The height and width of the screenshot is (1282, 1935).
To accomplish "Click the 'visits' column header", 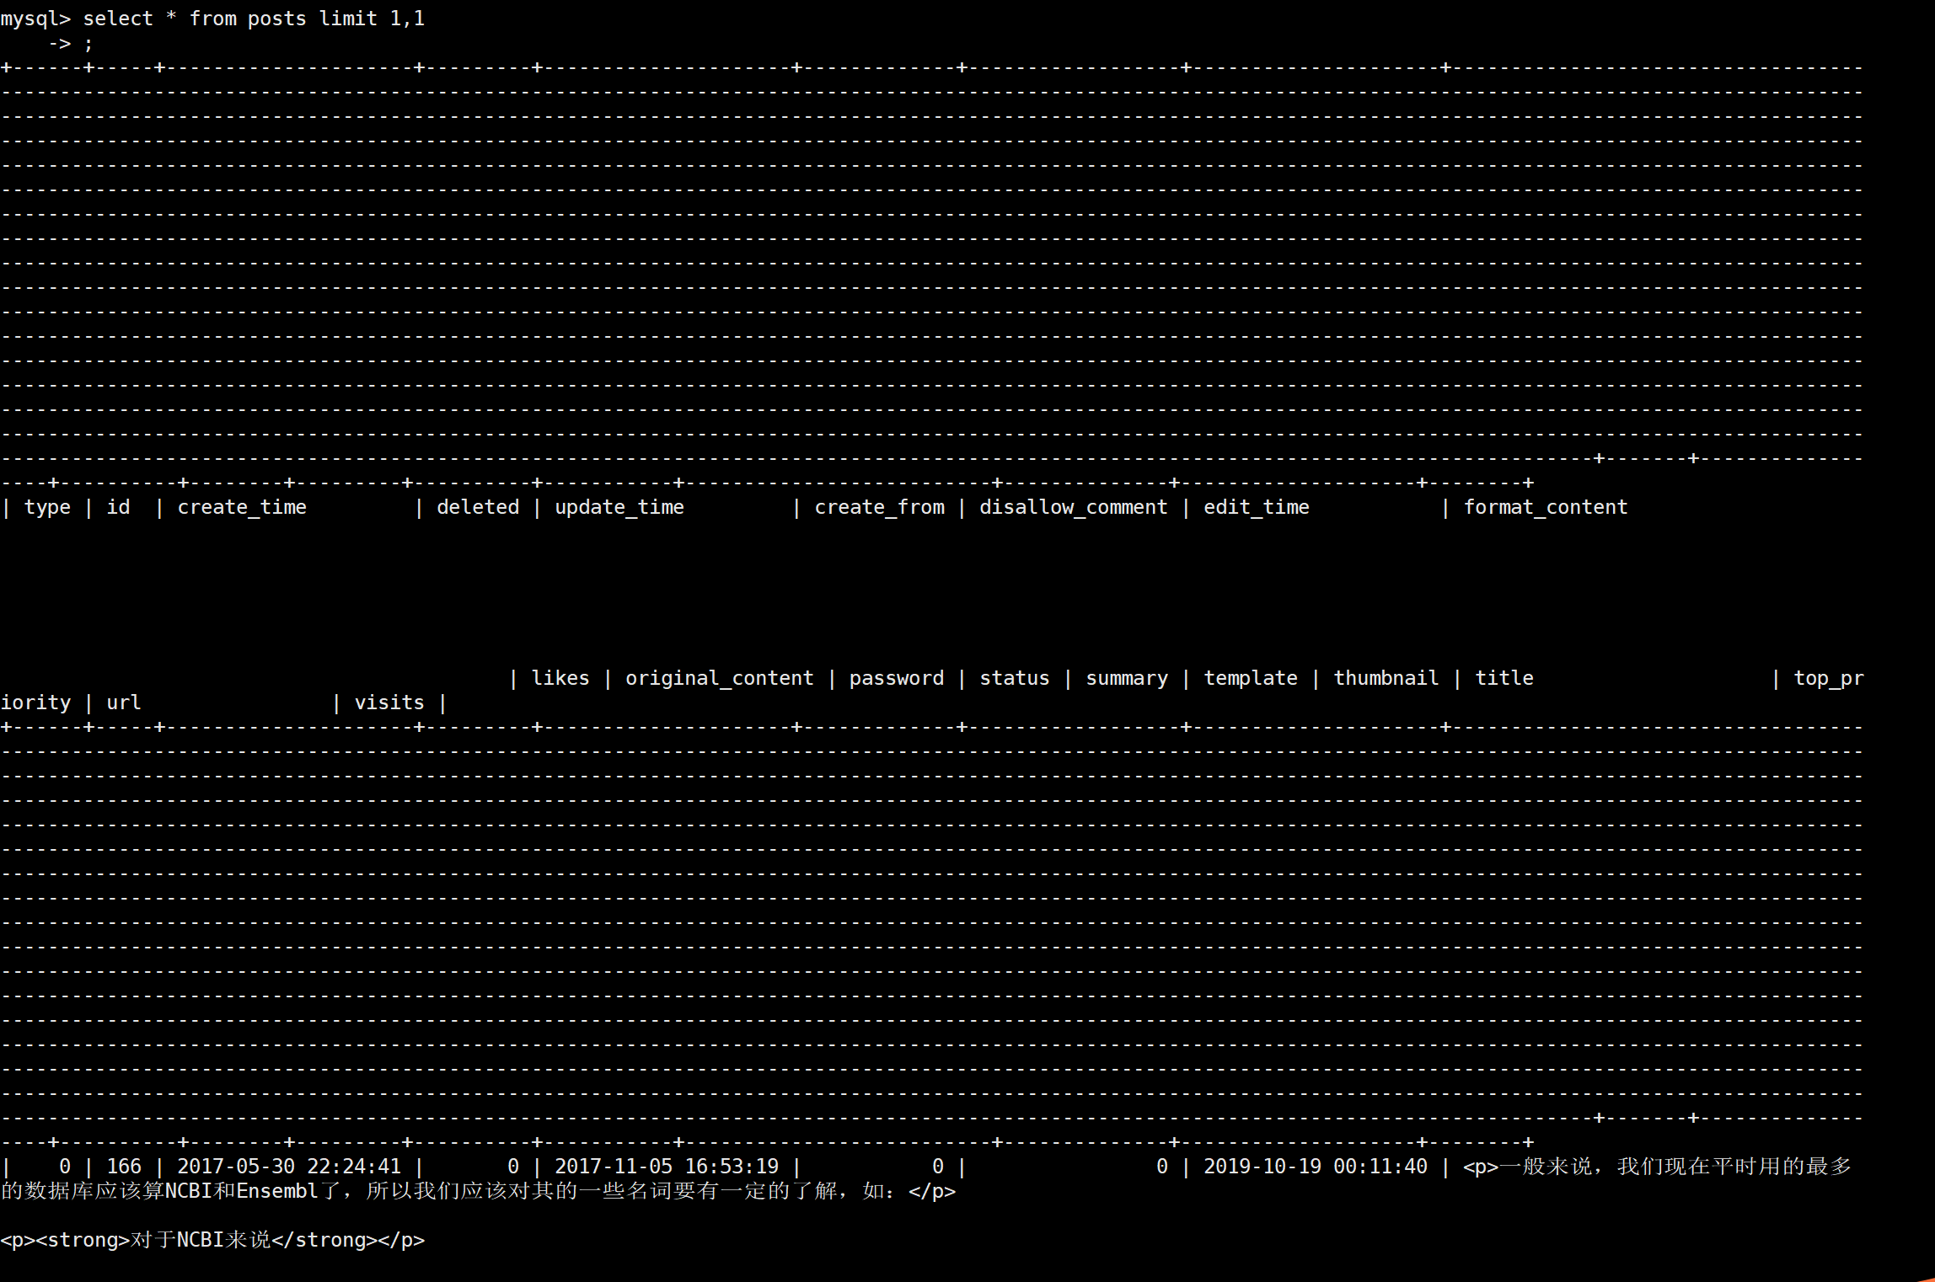I will pyautogui.click(x=389, y=702).
